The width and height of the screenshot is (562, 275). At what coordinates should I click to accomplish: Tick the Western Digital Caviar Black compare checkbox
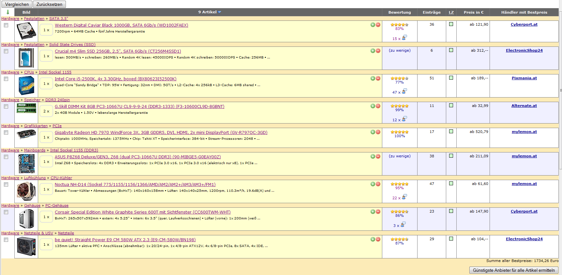(6, 25)
